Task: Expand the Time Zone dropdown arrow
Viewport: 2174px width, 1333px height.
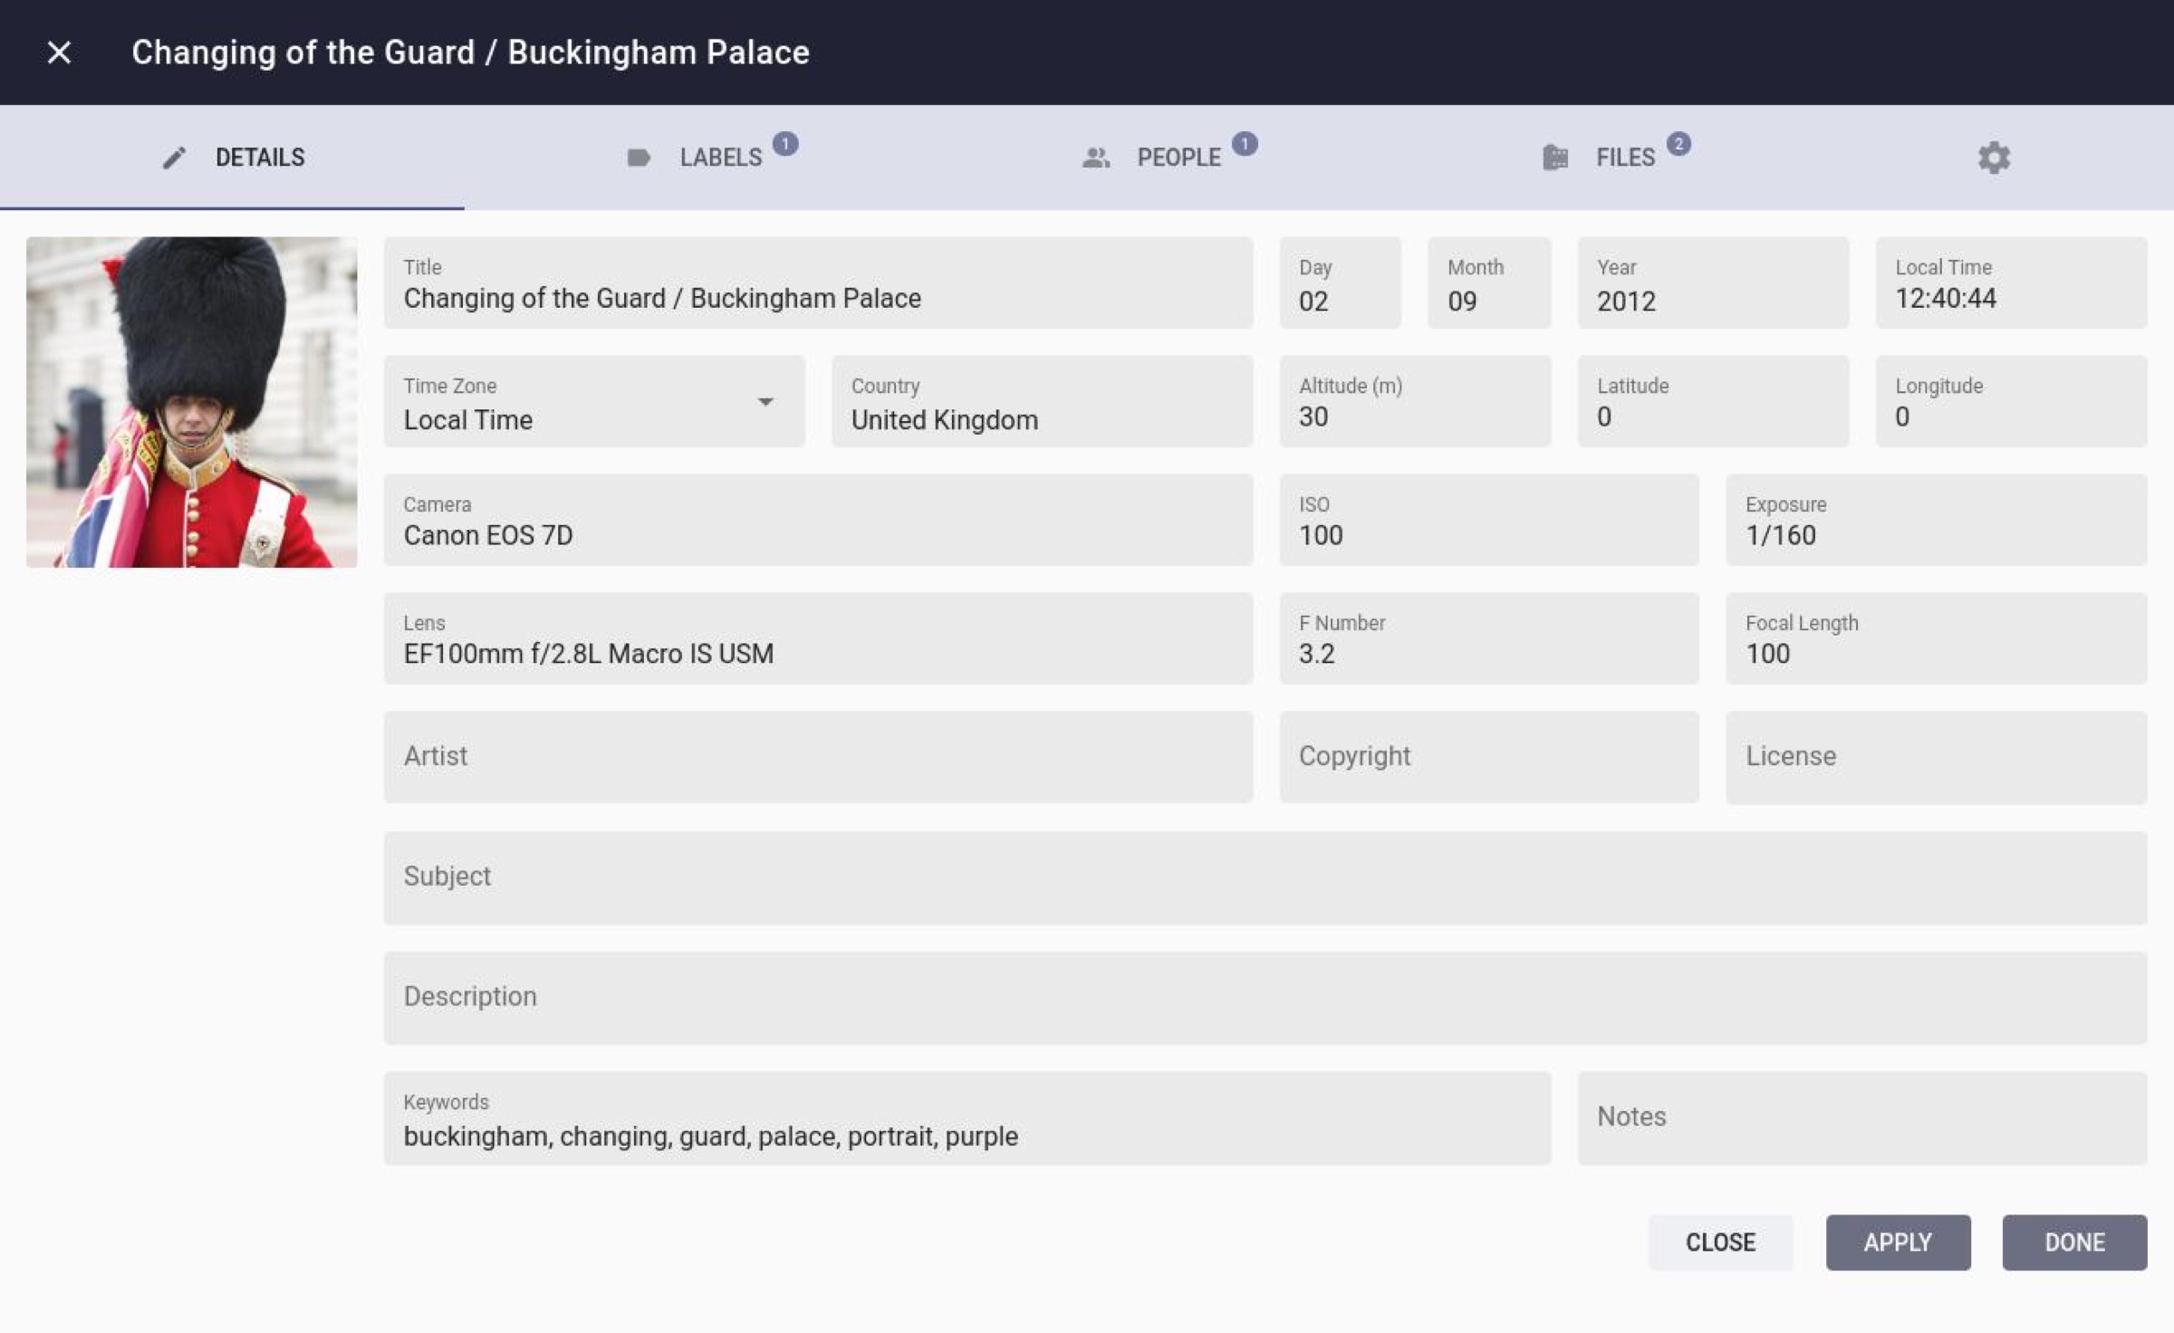Action: [765, 402]
